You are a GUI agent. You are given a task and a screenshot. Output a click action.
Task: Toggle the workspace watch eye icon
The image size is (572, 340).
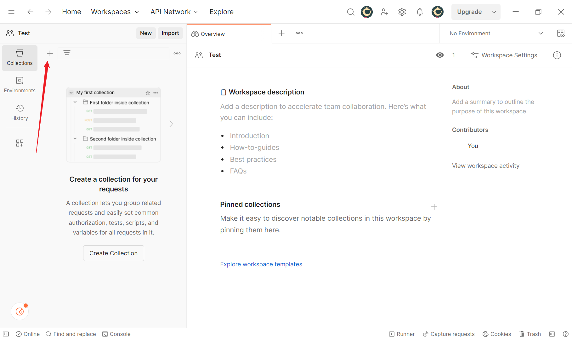[x=440, y=55]
